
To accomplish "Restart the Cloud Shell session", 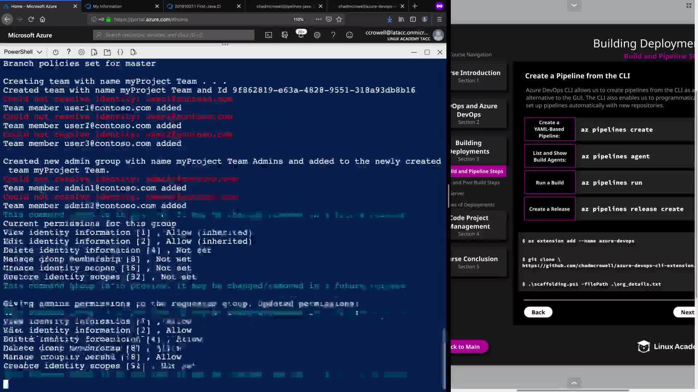I will click(56, 52).
